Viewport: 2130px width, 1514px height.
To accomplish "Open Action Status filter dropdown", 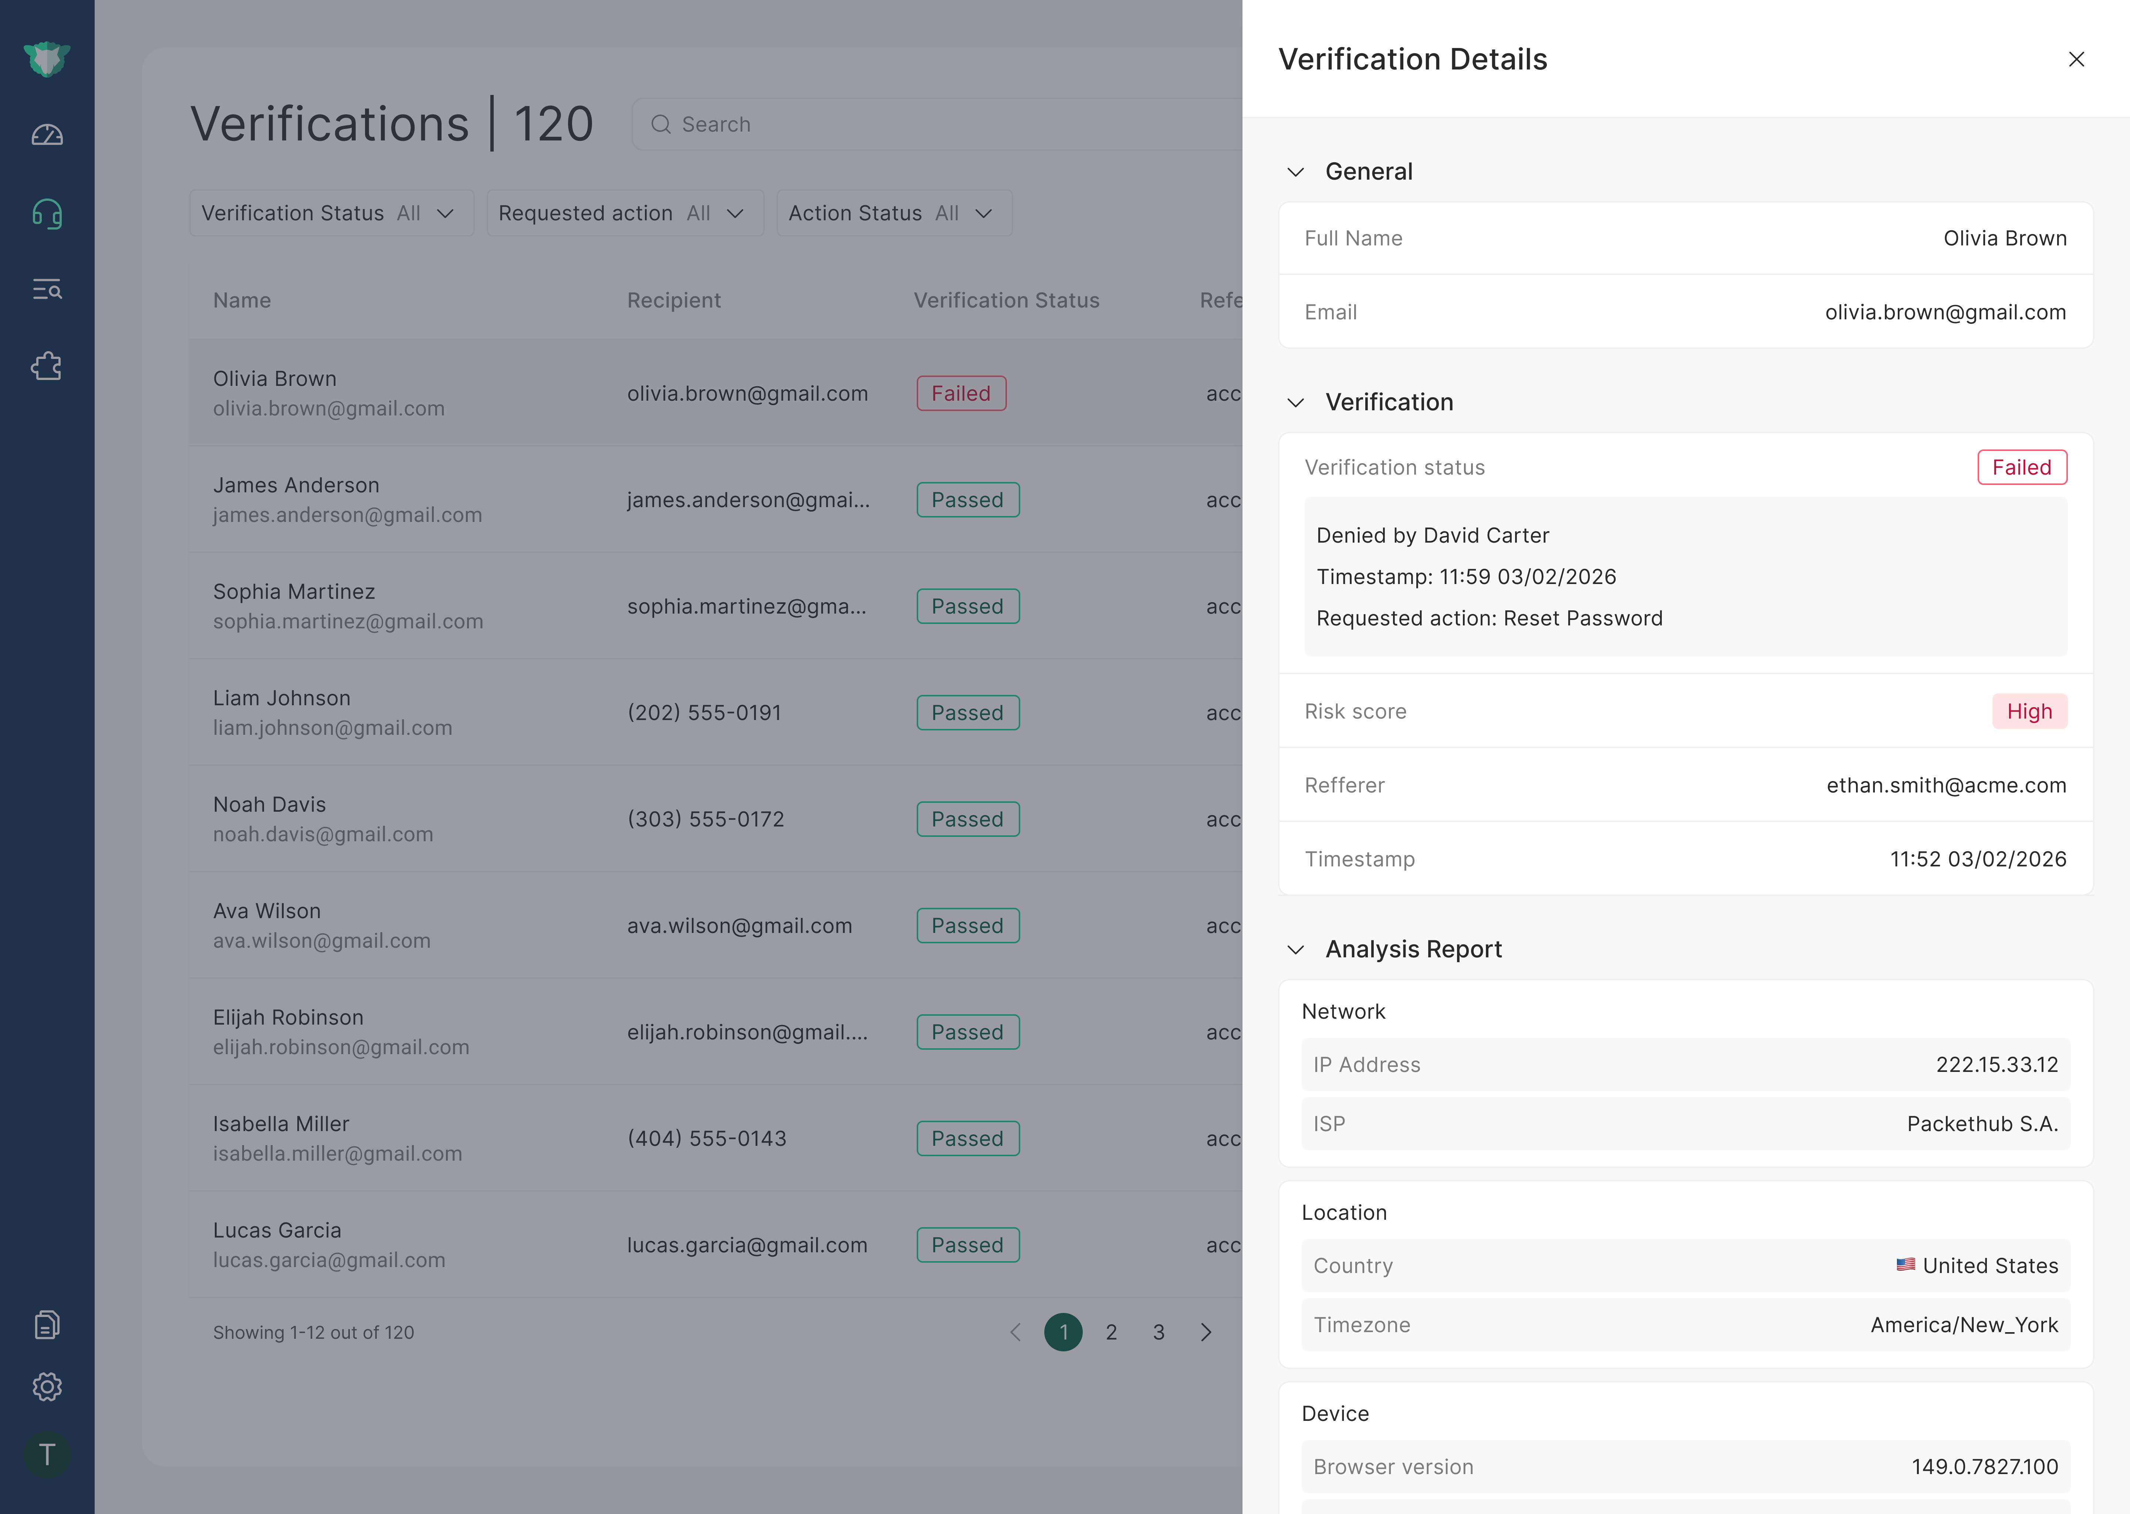I will pos(894,214).
